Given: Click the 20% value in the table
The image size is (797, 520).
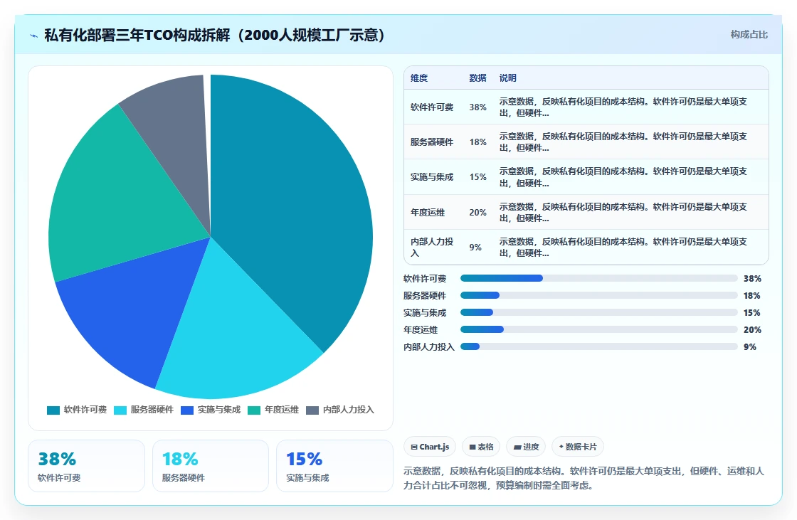Looking at the screenshot, I should click(477, 213).
